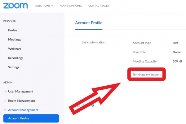The image size is (186, 124).
Task: Select the Account Profile tab heading
Action: (x=89, y=23)
